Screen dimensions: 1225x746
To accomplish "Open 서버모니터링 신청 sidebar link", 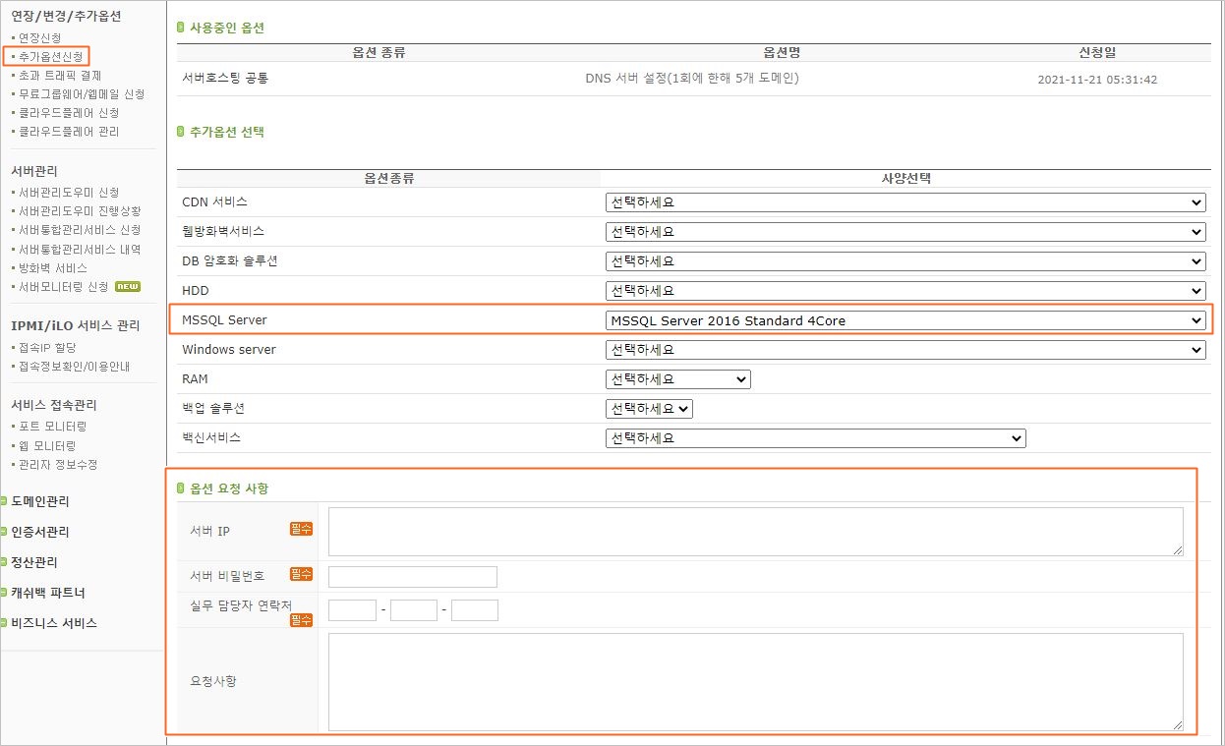I will point(63,287).
